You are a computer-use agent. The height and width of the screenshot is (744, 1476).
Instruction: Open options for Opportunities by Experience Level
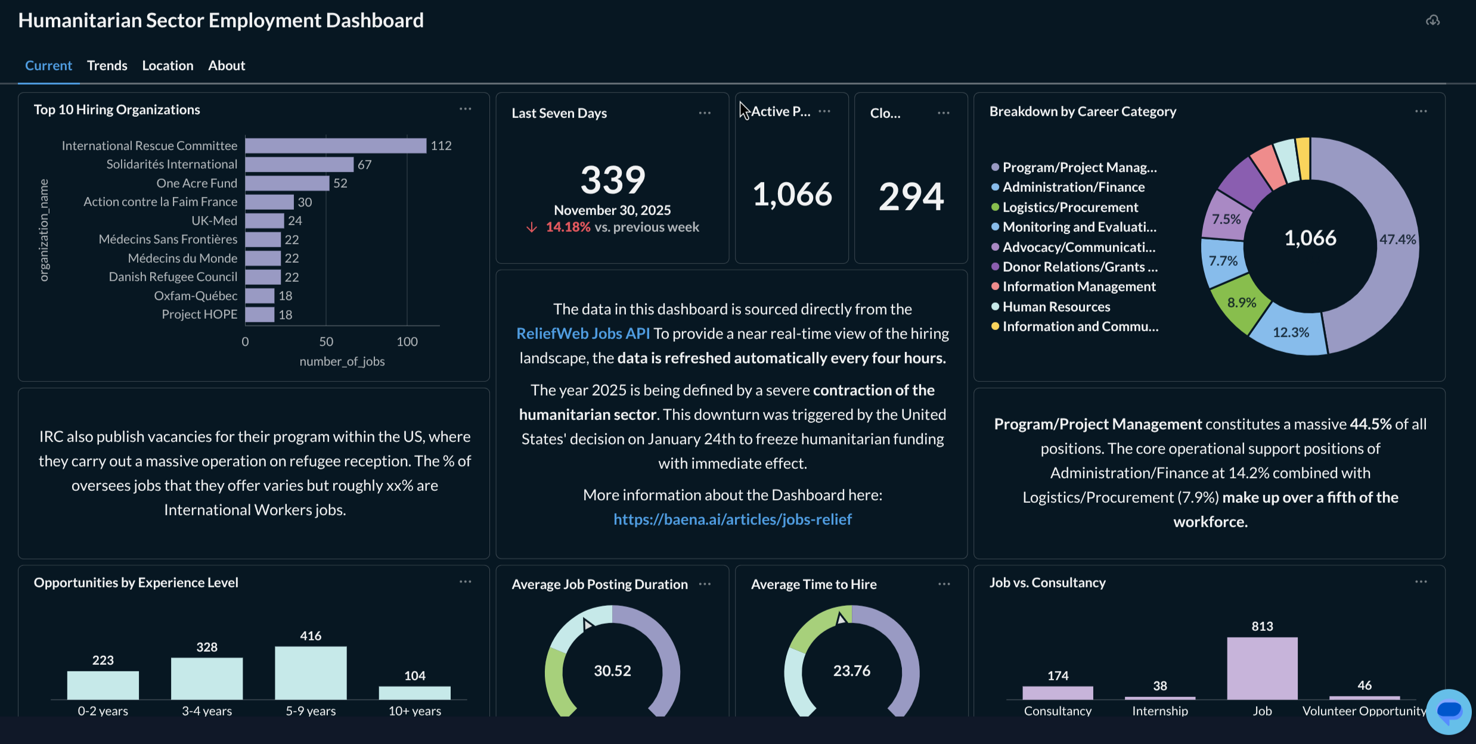[x=466, y=582]
